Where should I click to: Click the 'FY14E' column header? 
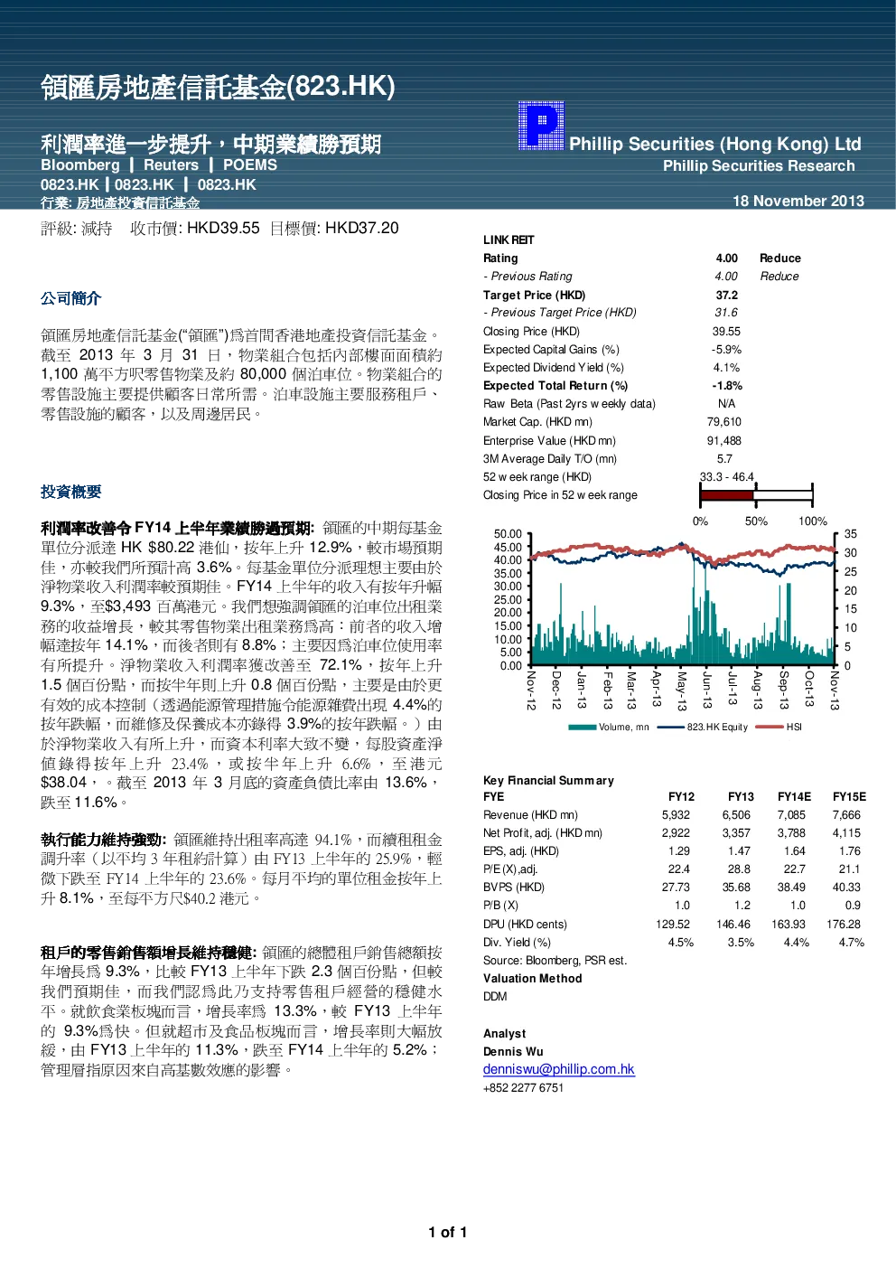click(x=794, y=797)
